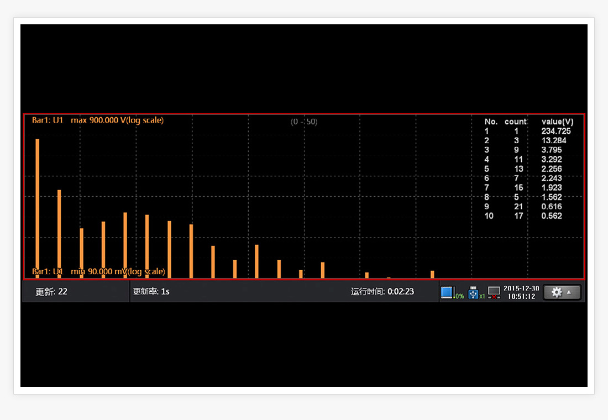Image resolution: width=608 pixels, height=420 pixels.
Task: Click the 运行时间 running time display
Action: (x=382, y=292)
